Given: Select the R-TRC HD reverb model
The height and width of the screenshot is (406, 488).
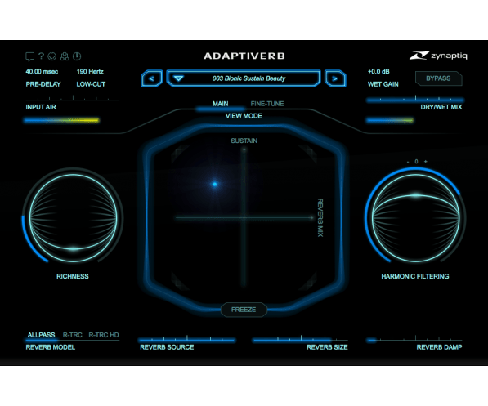Looking at the screenshot, I should click(104, 335).
